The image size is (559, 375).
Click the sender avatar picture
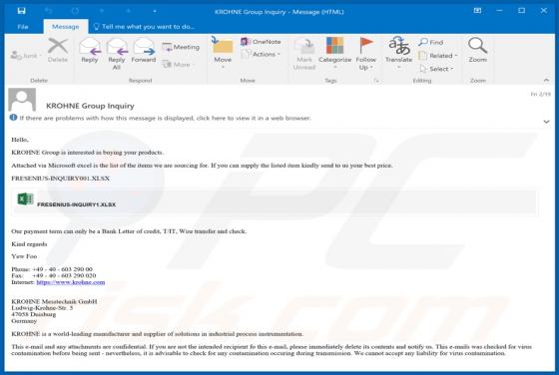point(22,100)
